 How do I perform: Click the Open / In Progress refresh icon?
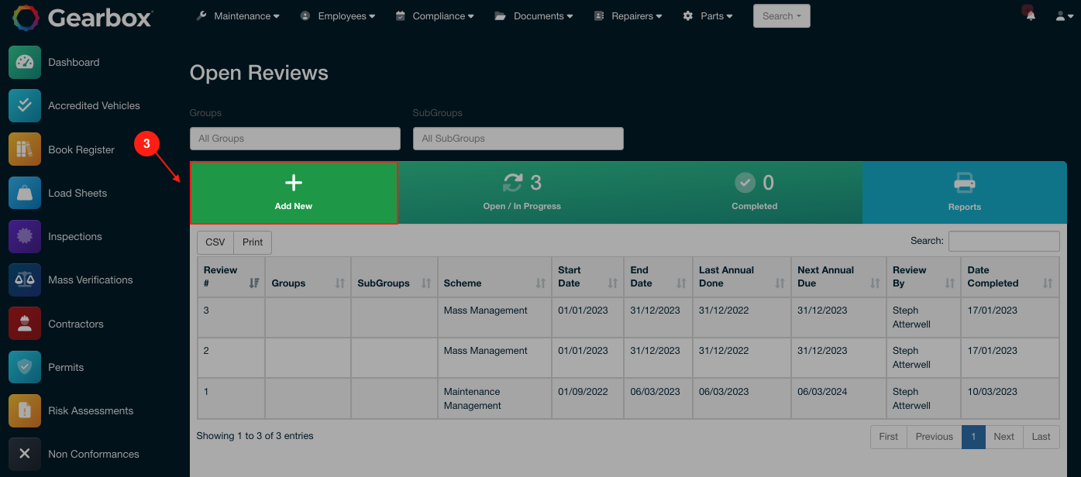point(513,183)
